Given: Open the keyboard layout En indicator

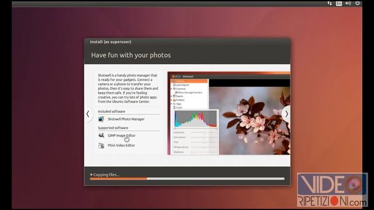Looking at the screenshot, I should [339, 3].
